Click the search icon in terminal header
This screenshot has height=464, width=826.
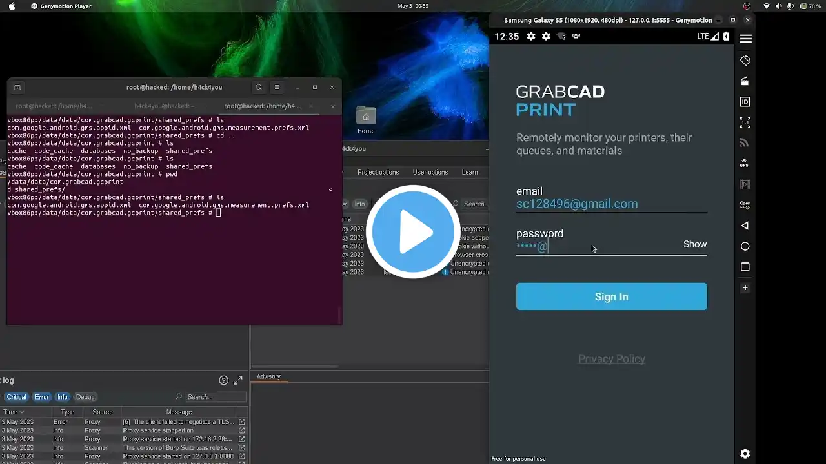coord(259,87)
